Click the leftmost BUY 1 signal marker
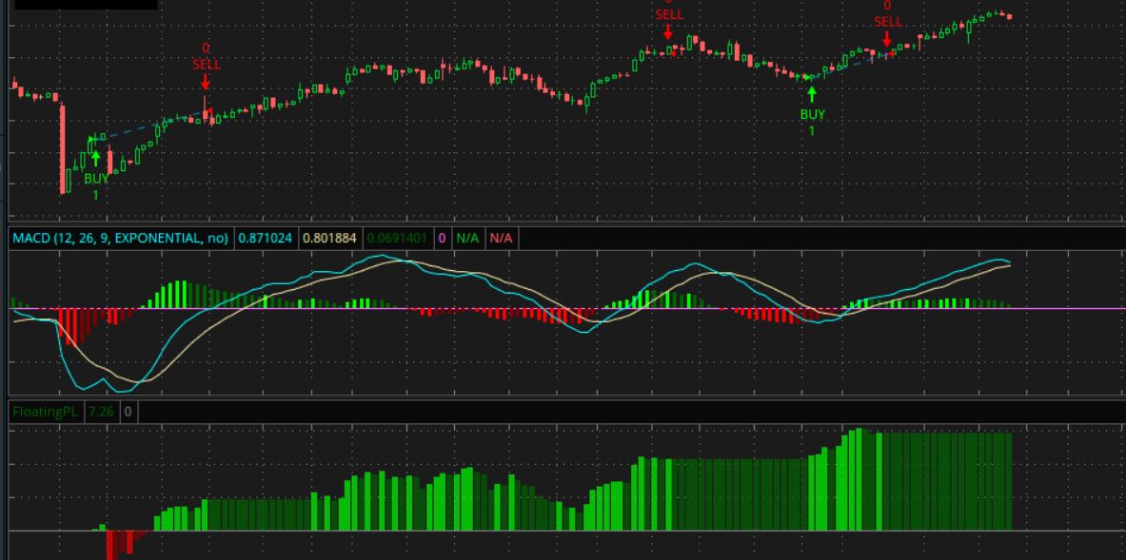This screenshot has width=1126, height=560. pyautogui.click(x=96, y=175)
